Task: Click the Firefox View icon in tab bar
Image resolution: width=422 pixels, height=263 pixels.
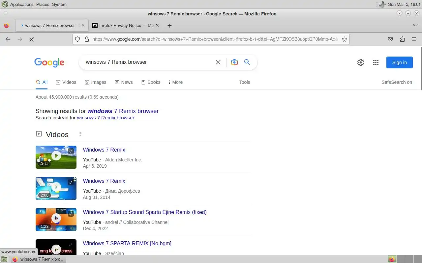Action: click(x=6, y=25)
